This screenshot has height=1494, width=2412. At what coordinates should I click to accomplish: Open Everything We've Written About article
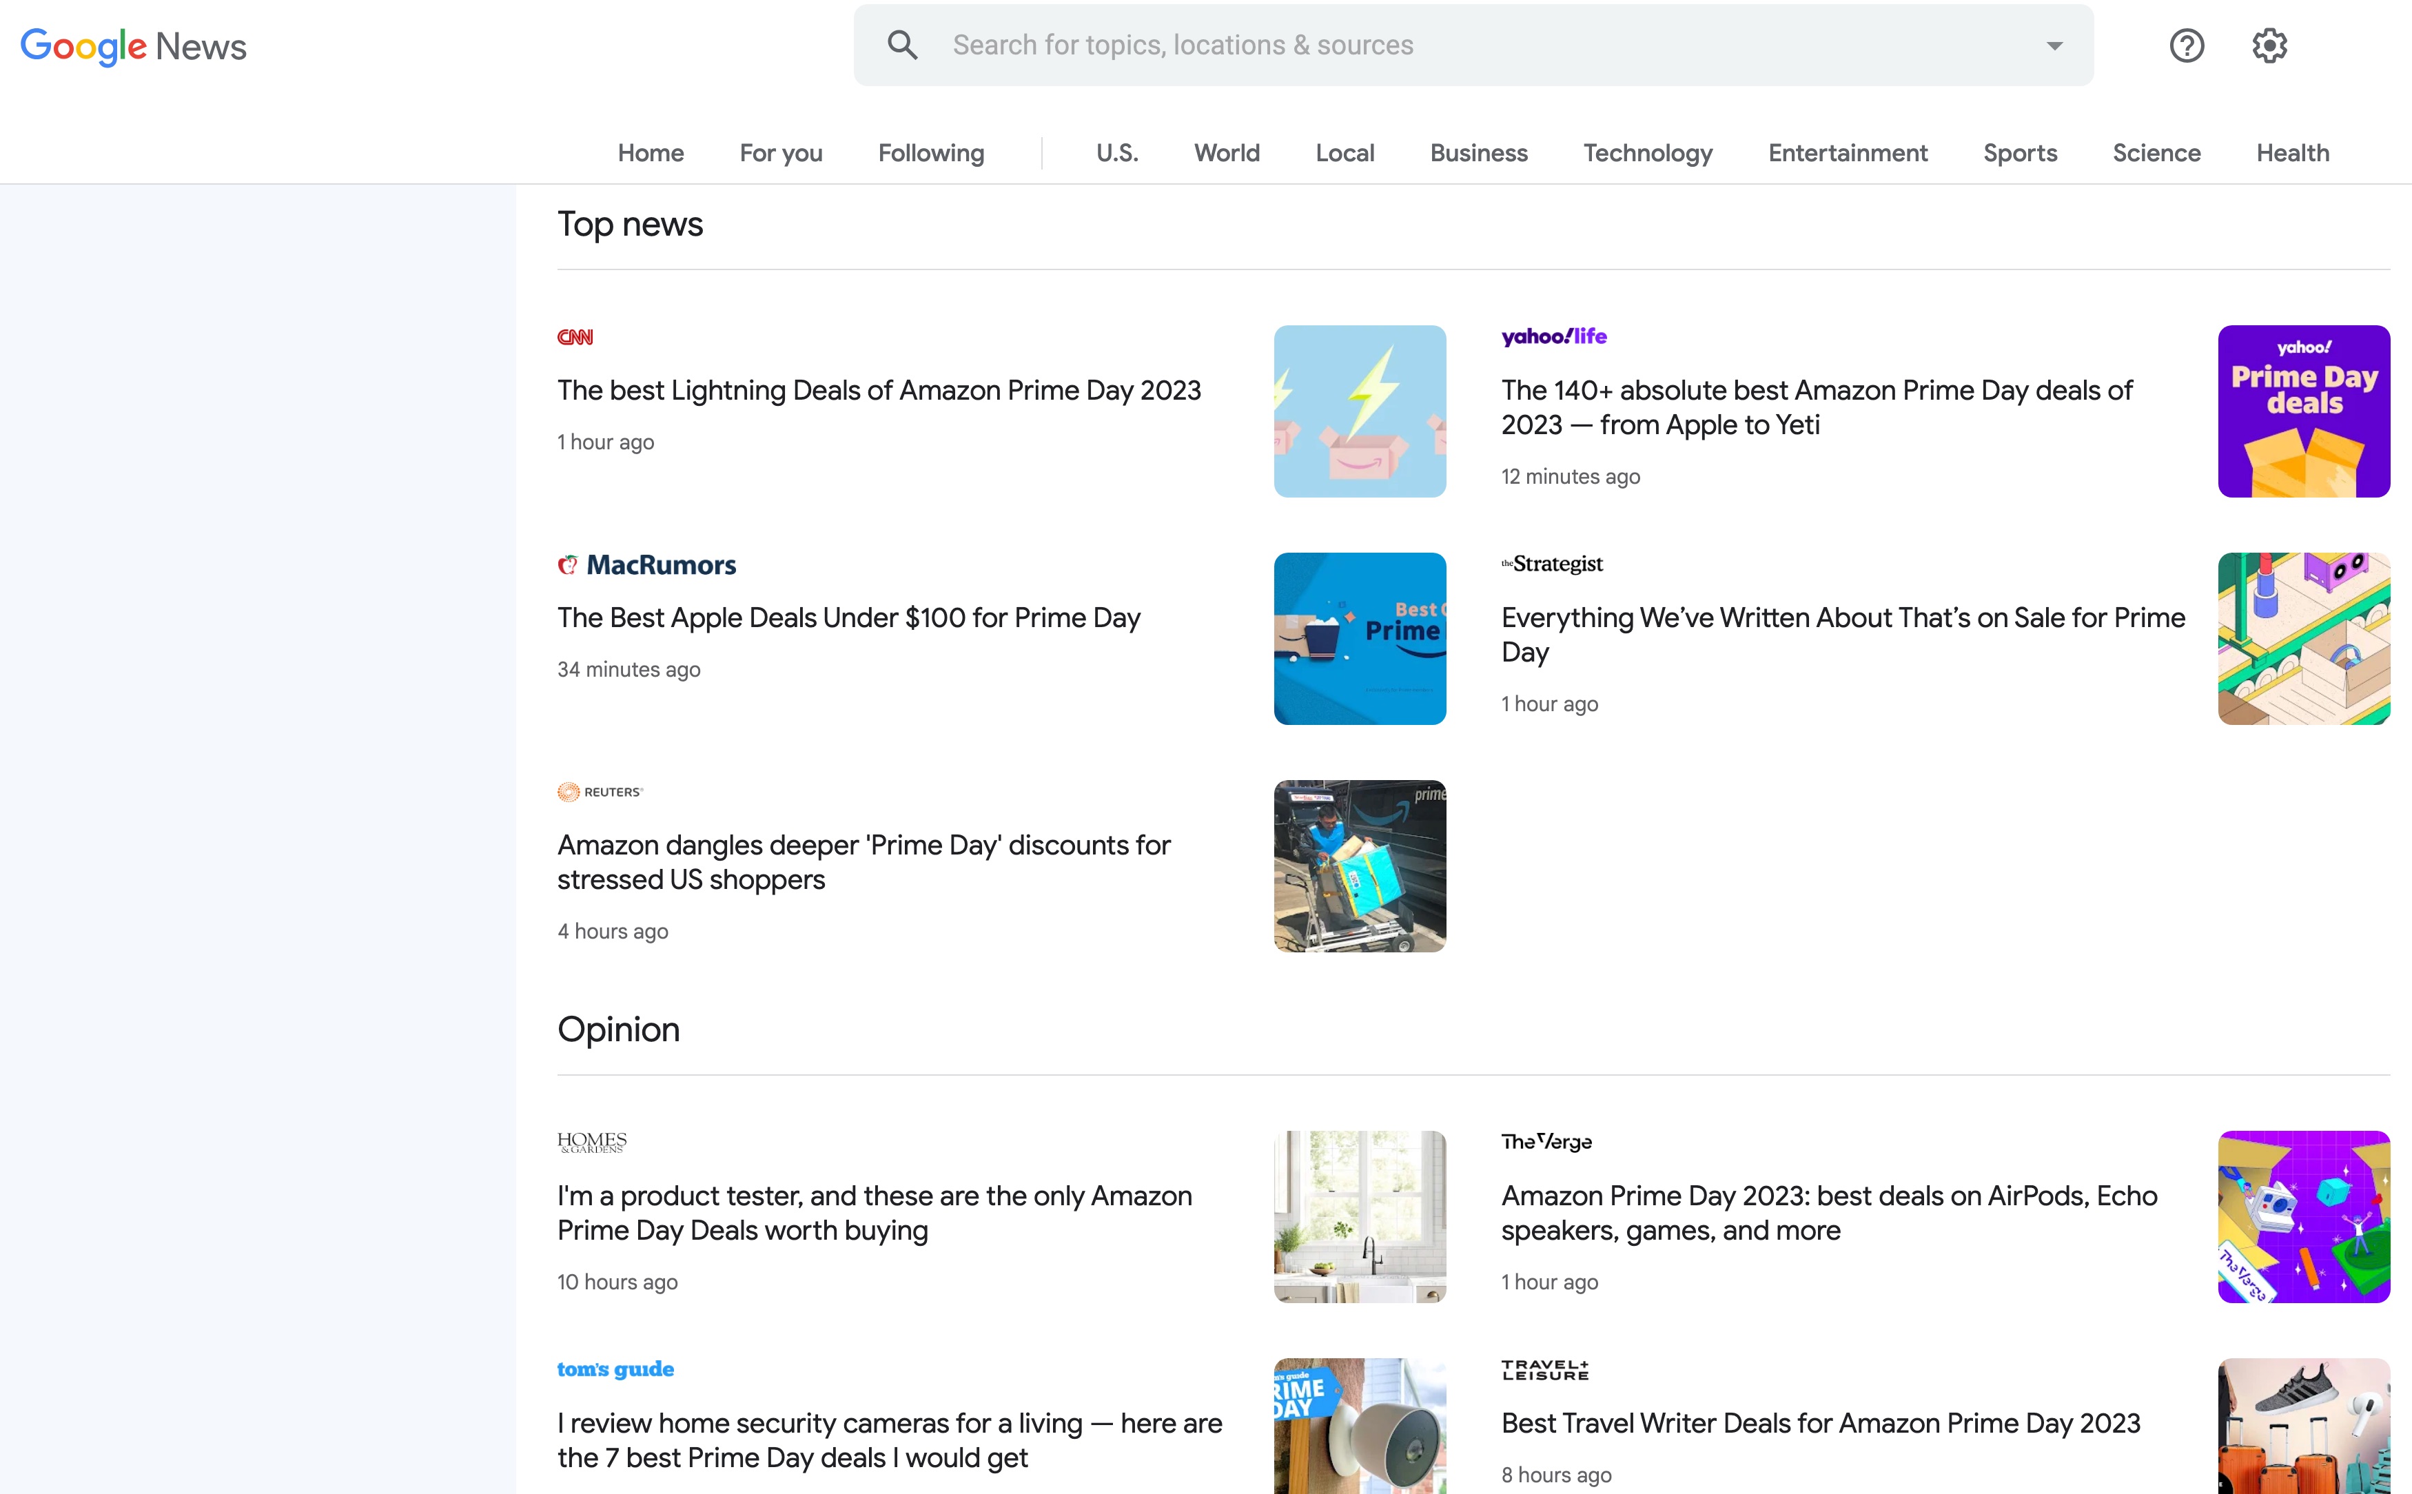click(x=1843, y=635)
